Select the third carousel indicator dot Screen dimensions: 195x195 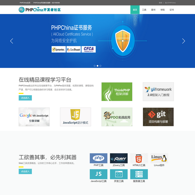click(x=100, y=66)
